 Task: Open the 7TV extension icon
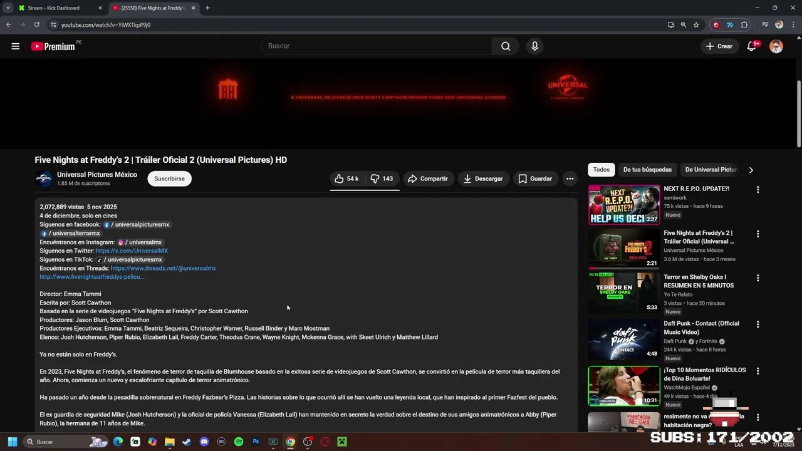coord(730,25)
